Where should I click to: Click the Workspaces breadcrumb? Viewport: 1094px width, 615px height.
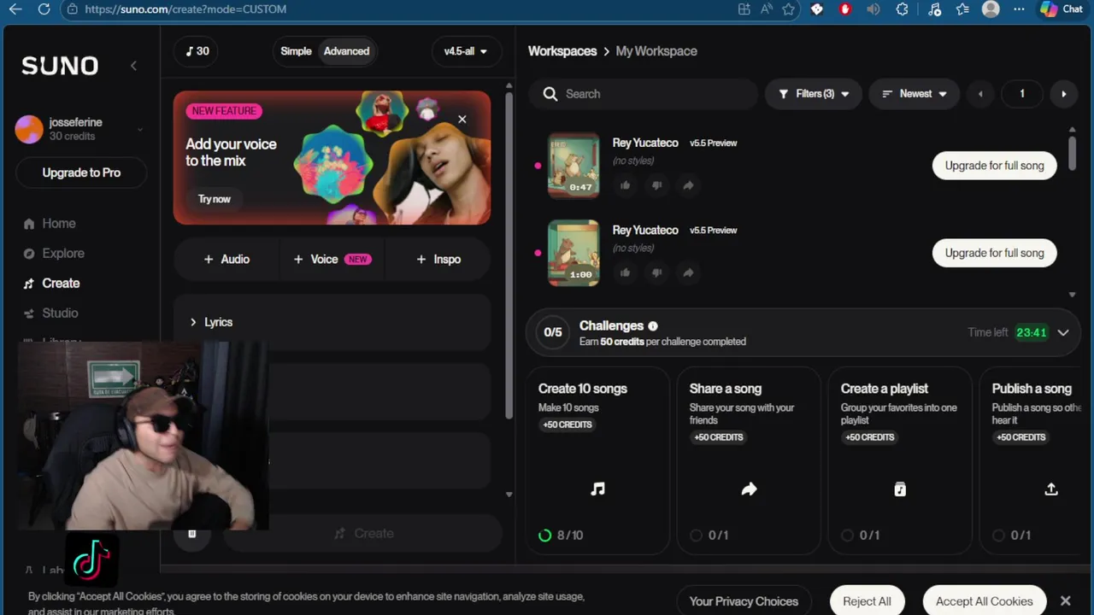pos(562,51)
